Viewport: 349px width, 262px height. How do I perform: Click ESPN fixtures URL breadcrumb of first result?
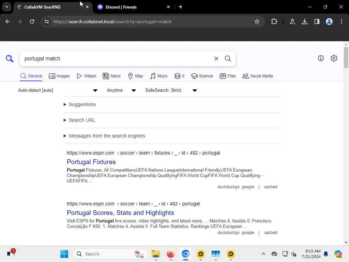pyautogui.click(x=143, y=153)
